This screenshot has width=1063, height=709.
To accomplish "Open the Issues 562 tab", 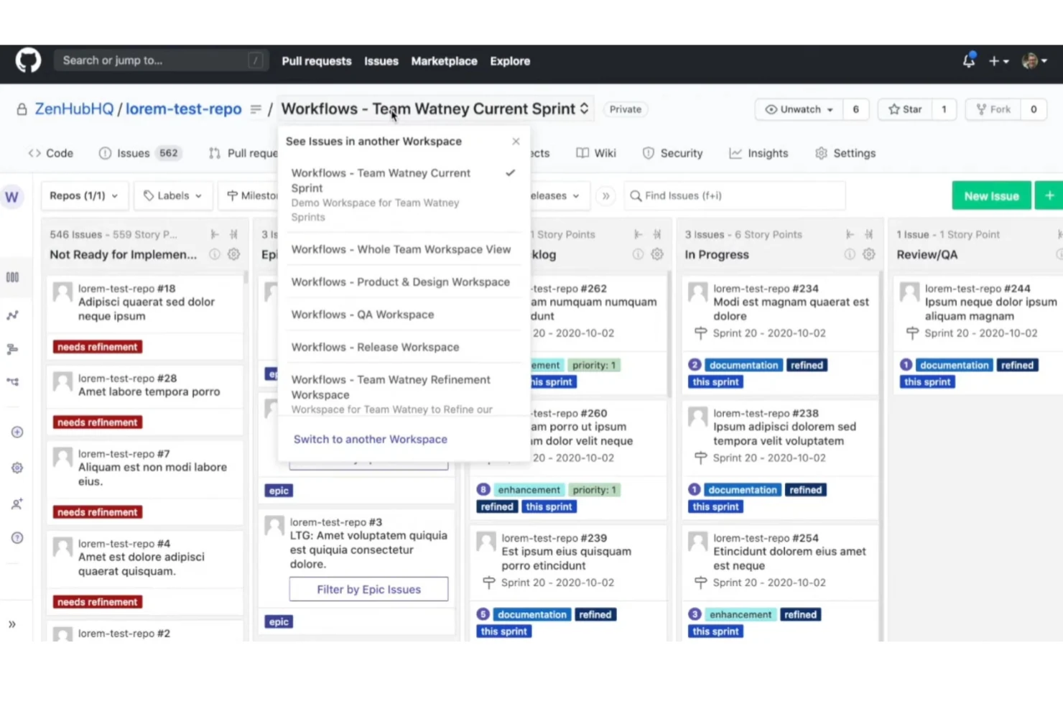I will 140,153.
